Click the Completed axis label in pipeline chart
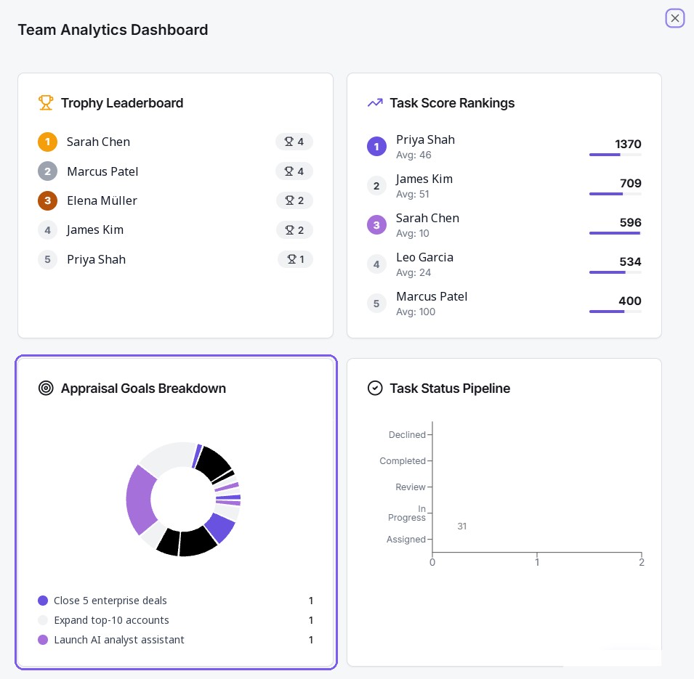The height and width of the screenshot is (679, 694). point(403,461)
